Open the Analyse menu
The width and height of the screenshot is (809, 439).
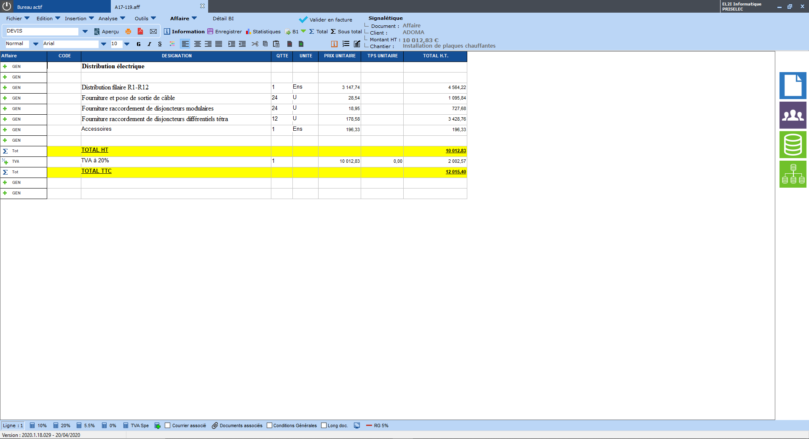point(112,19)
